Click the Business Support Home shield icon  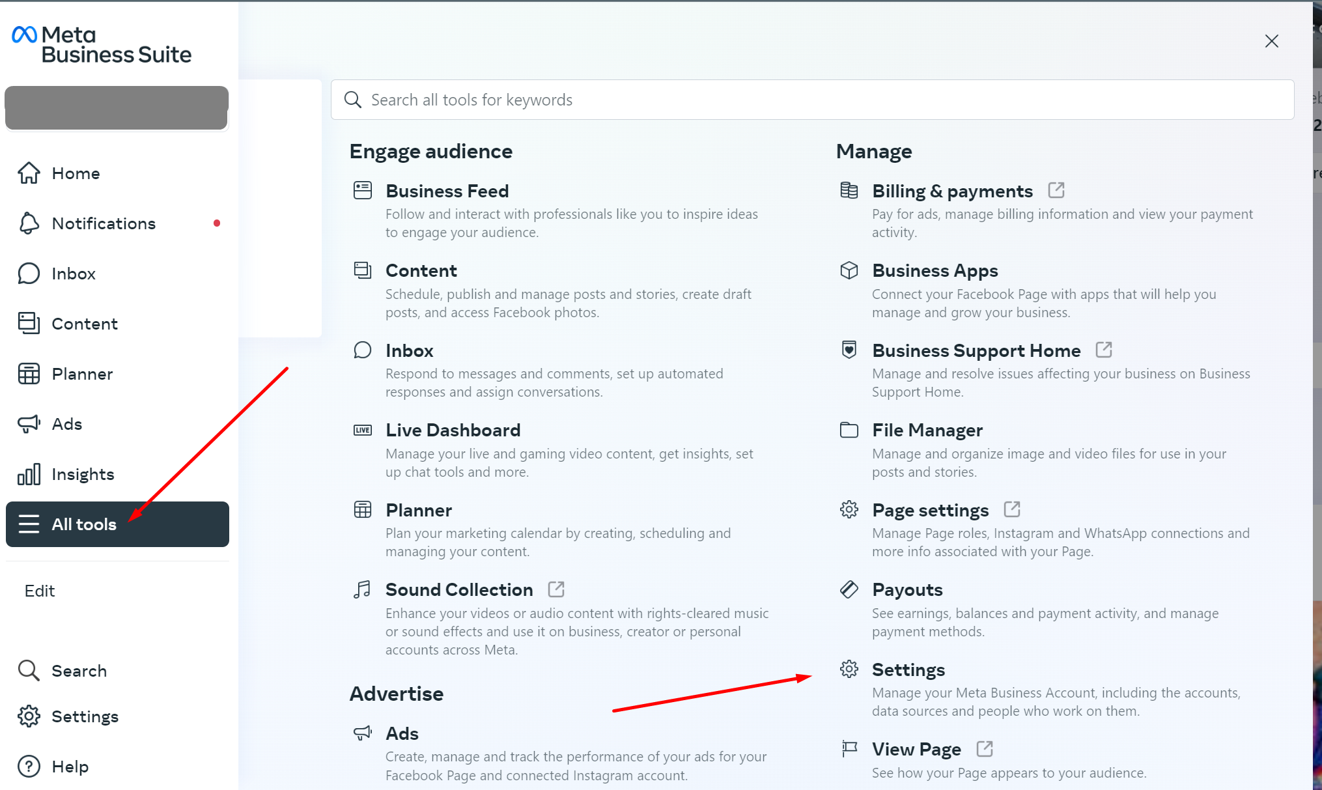point(849,350)
